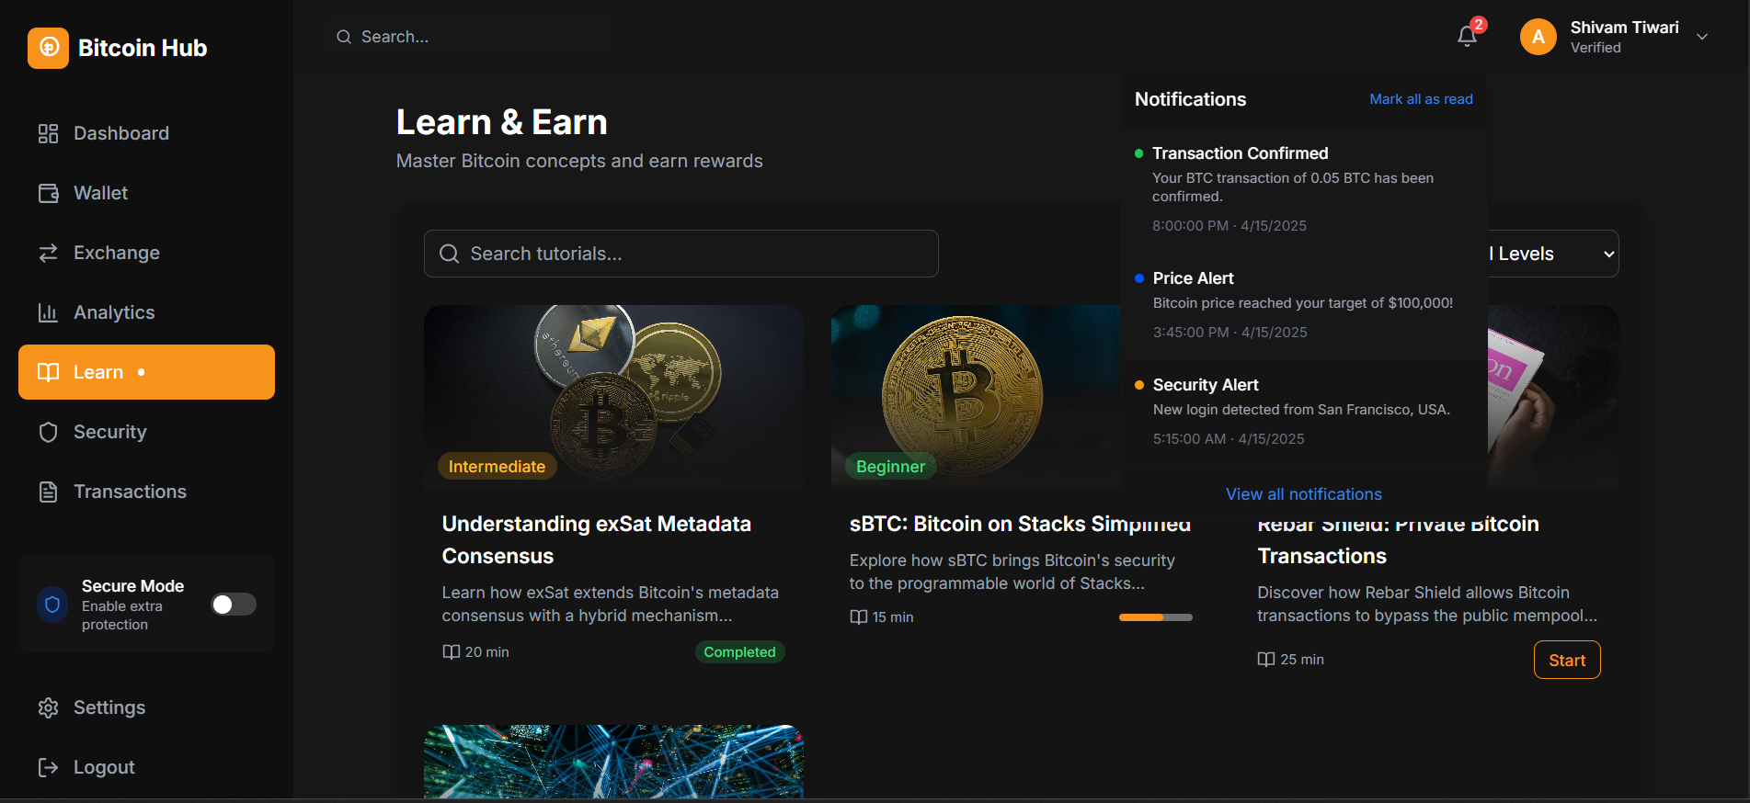The height and width of the screenshot is (803, 1750).
Task: Click the Transactions document icon
Action: (x=48, y=492)
